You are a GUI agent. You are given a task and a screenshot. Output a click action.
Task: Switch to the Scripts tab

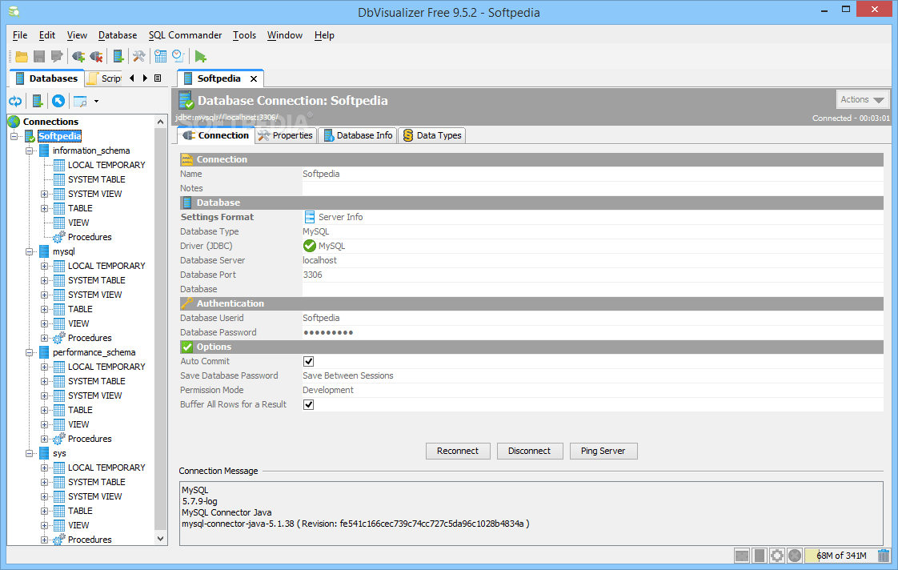105,78
